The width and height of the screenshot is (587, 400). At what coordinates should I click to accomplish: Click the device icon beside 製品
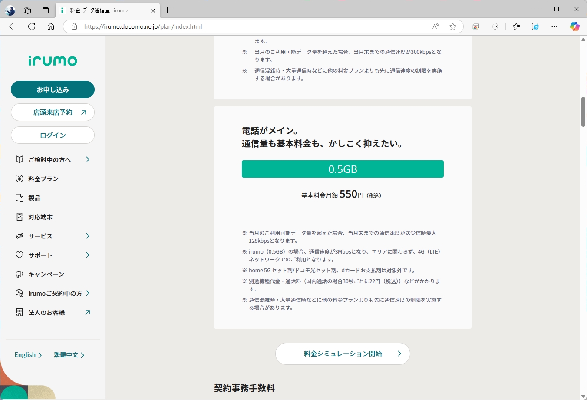pos(20,198)
